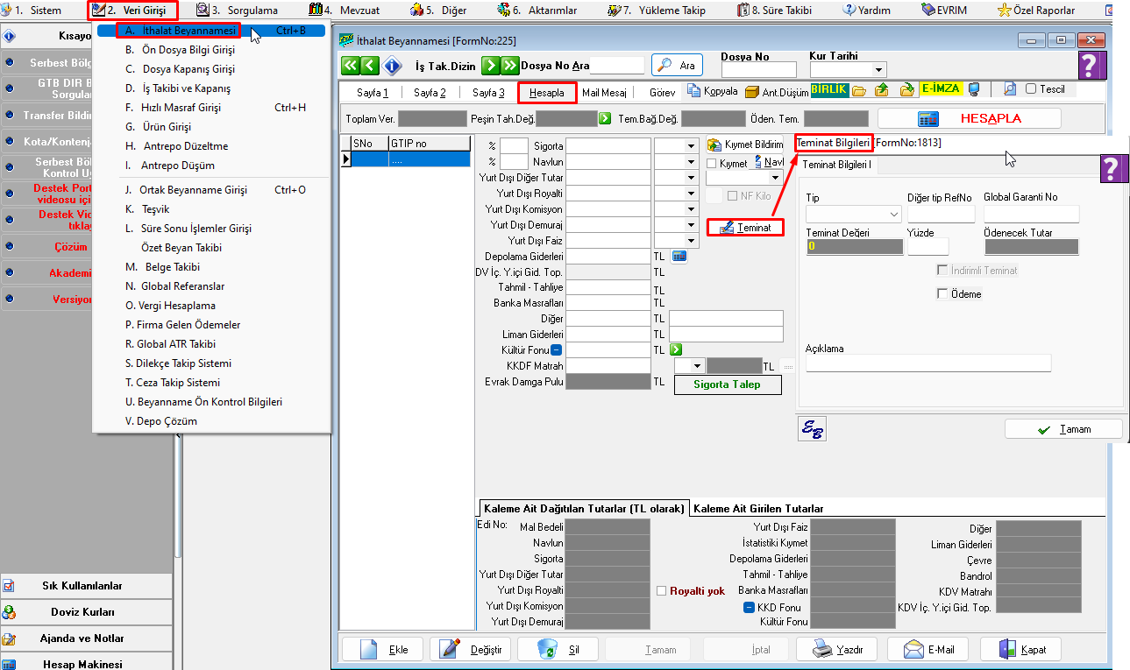Screen dimensions: 1130x670
Task: Open Kıymet Bildirim button
Action: pyautogui.click(x=745, y=145)
